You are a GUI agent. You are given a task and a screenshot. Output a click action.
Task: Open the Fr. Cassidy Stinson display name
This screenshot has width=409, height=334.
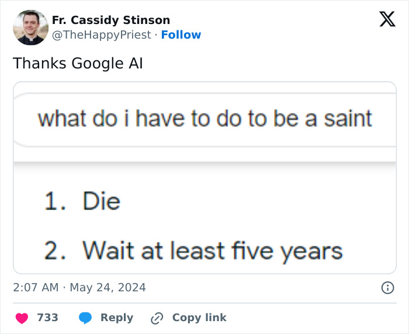click(111, 20)
